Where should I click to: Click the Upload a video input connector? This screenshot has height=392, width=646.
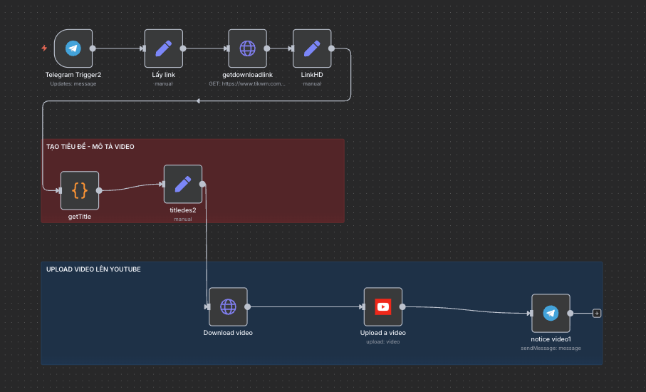click(x=363, y=306)
